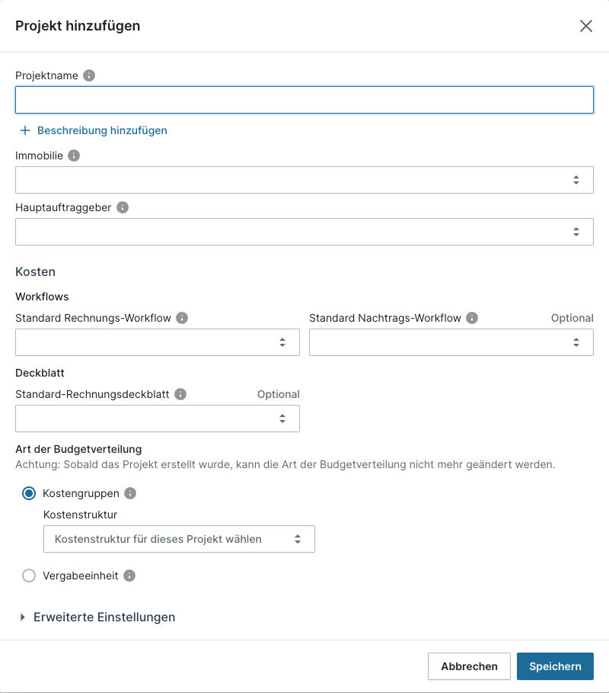Choose a Kostenstruktur for this project
This screenshot has width=609, height=693.
(x=179, y=539)
